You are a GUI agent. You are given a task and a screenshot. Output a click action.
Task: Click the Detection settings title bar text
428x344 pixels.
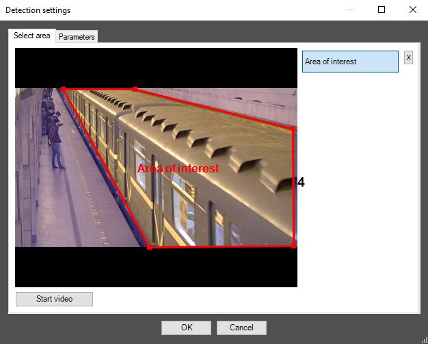(x=40, y=10)
